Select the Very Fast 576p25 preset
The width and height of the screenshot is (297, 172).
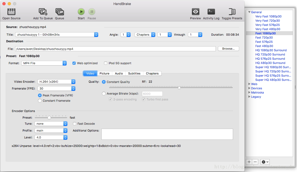click(268, 25)
